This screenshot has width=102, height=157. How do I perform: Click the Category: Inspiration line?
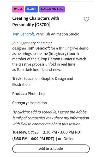(x=29, y=103)
